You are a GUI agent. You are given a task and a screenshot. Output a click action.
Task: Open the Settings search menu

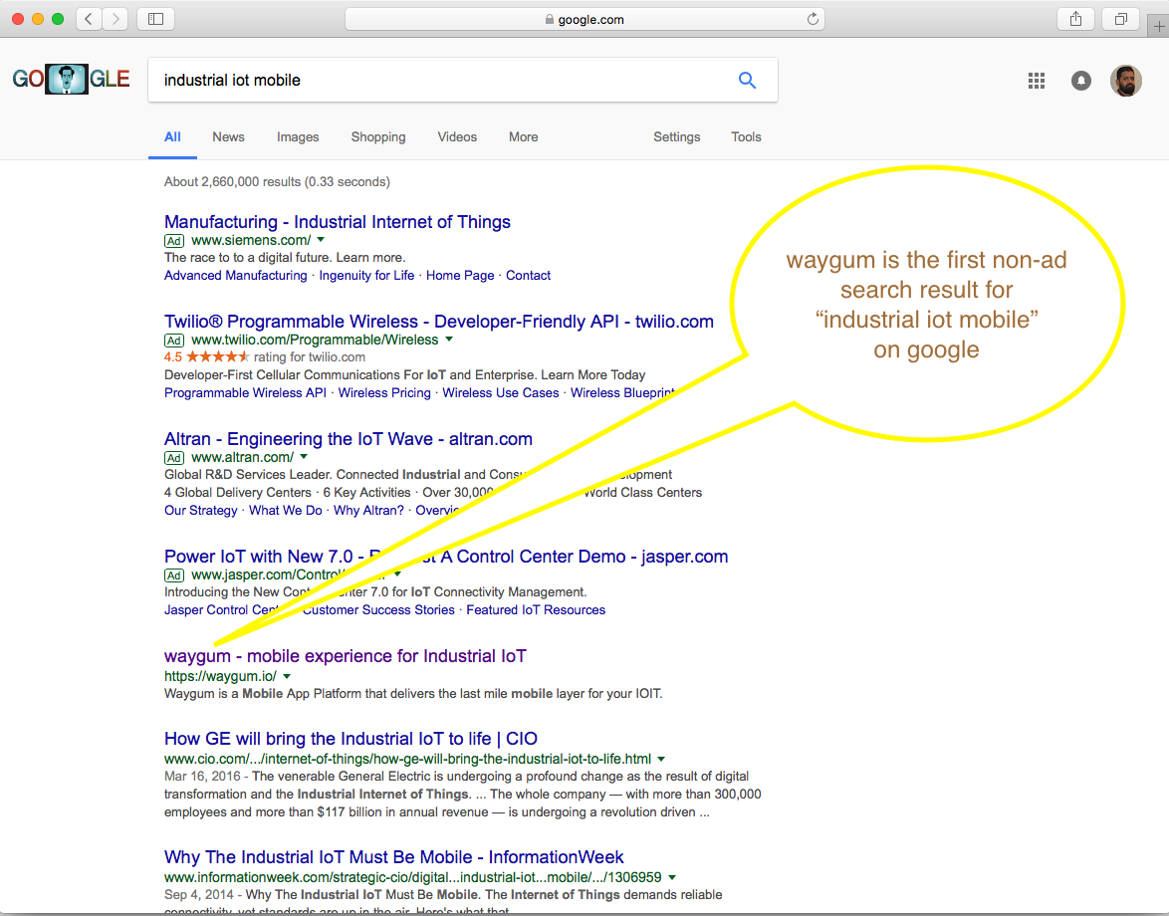677,137
